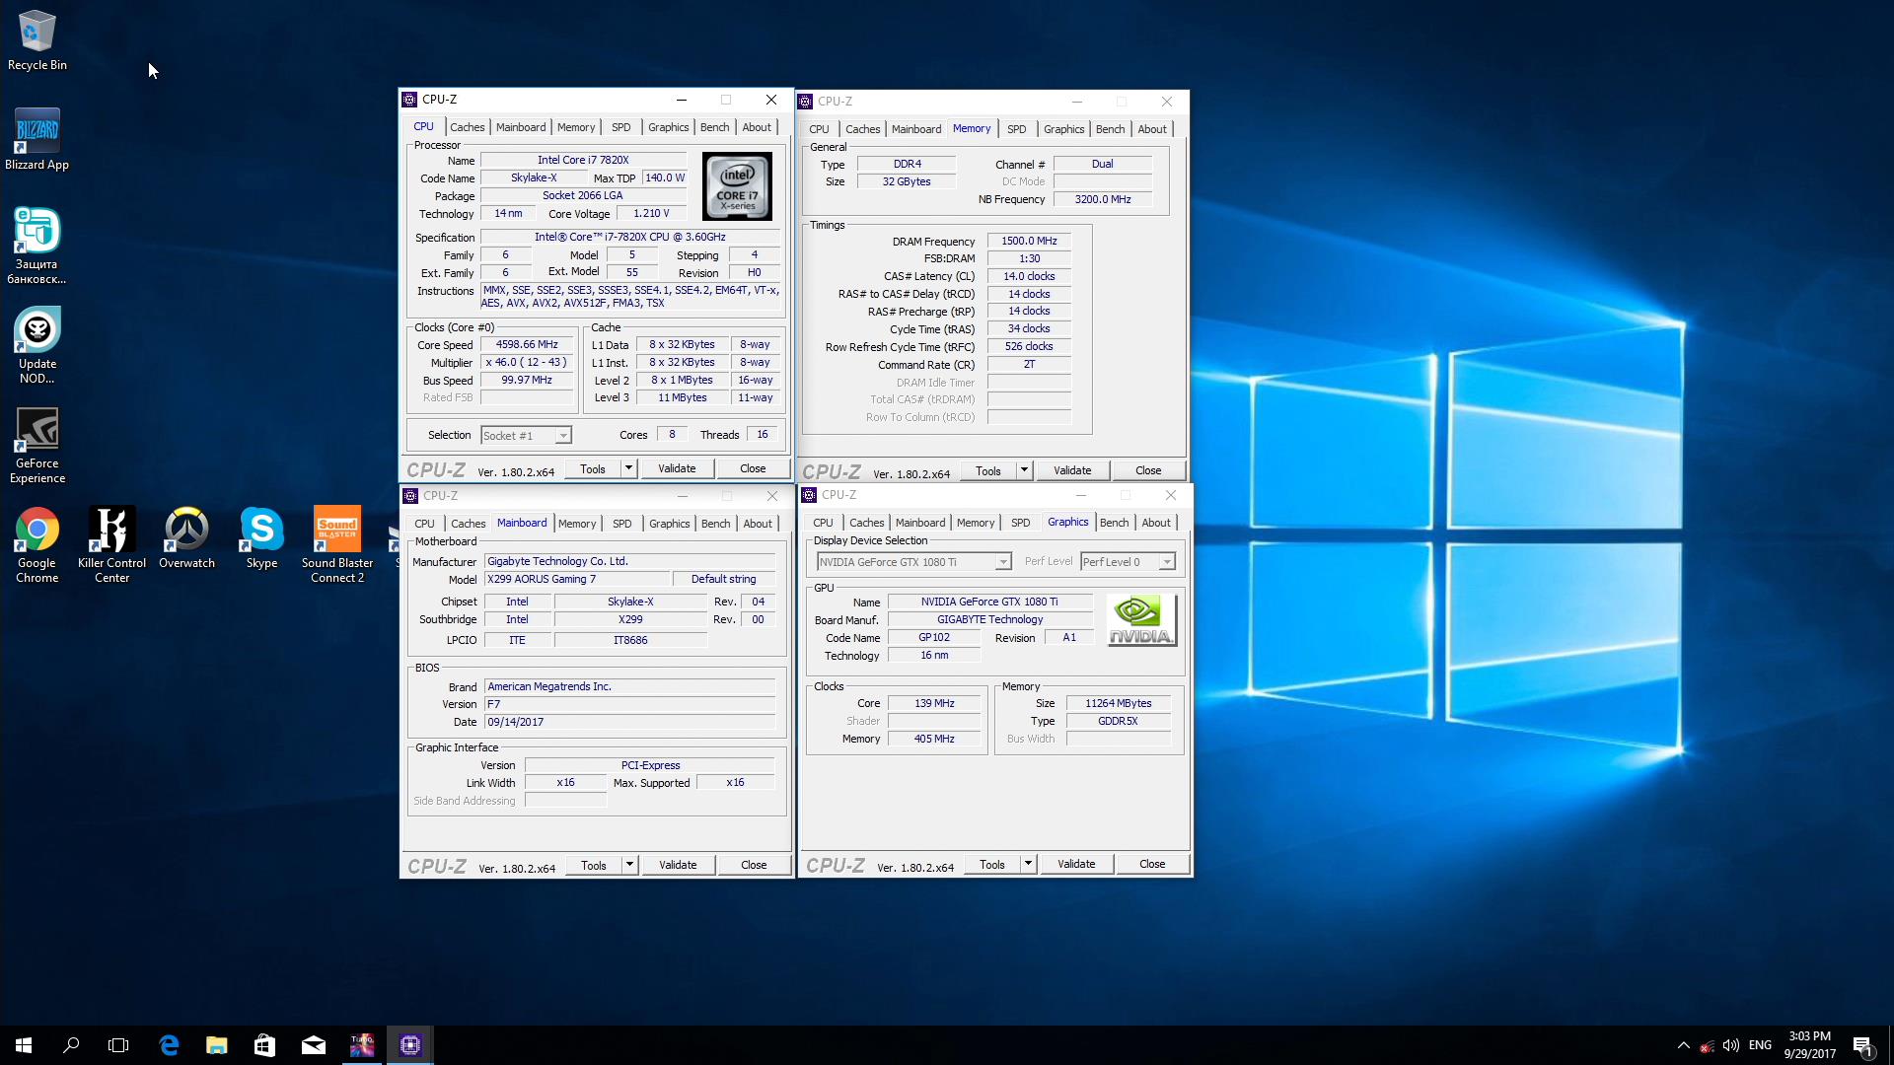
Task: Click the "405 MHz" GPU memory clock value
Action: click(934, 740)
